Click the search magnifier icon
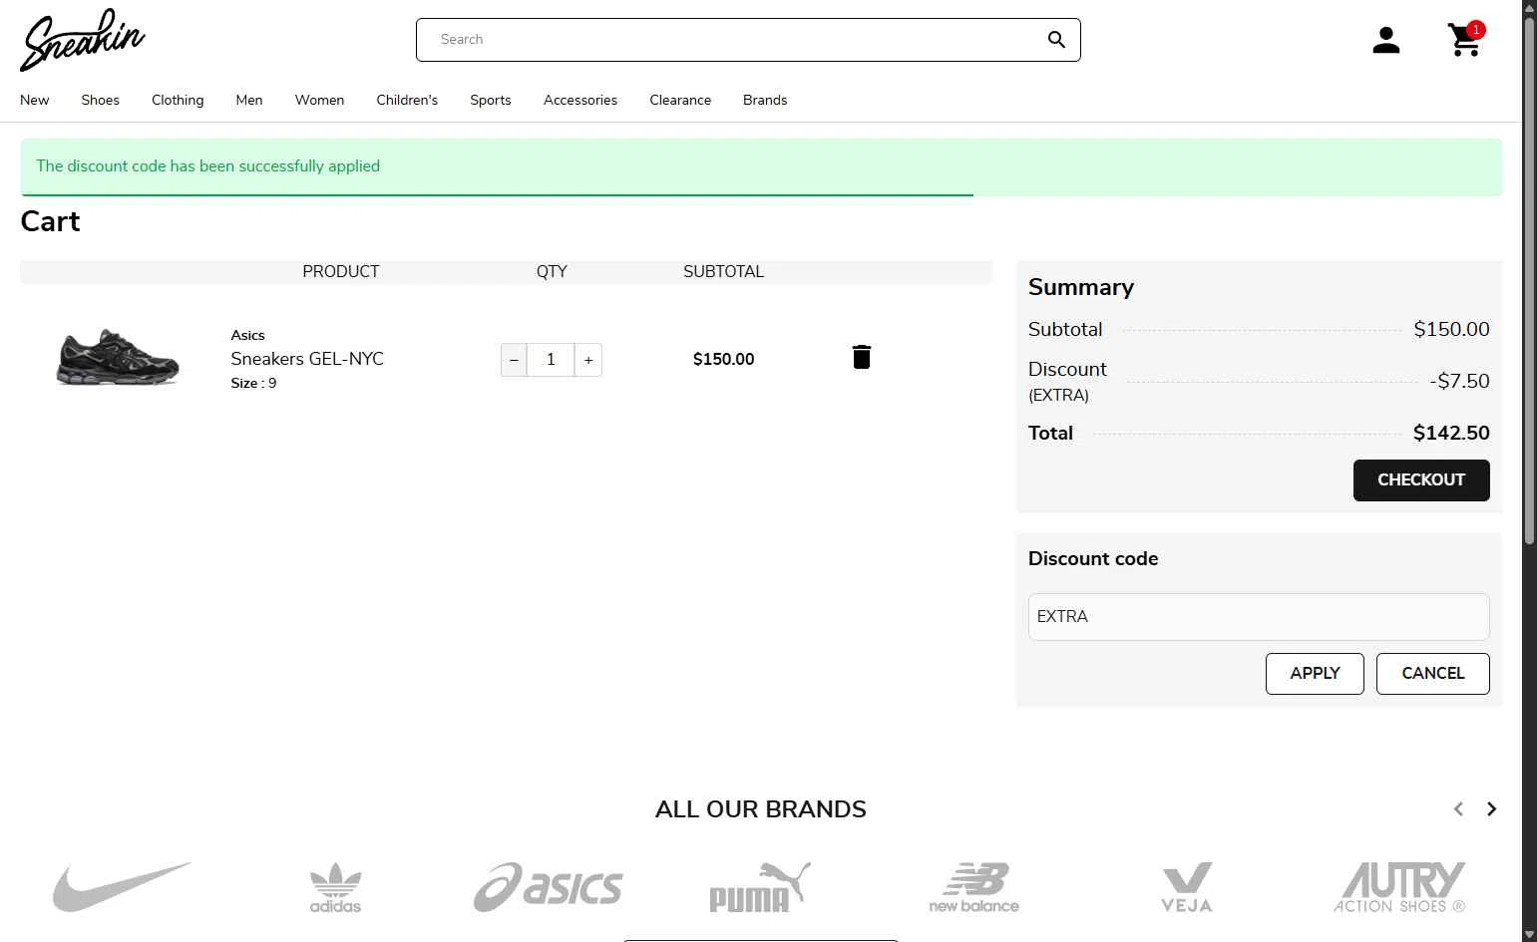Screen dimensions: 1537x942 click(1056, 40)
